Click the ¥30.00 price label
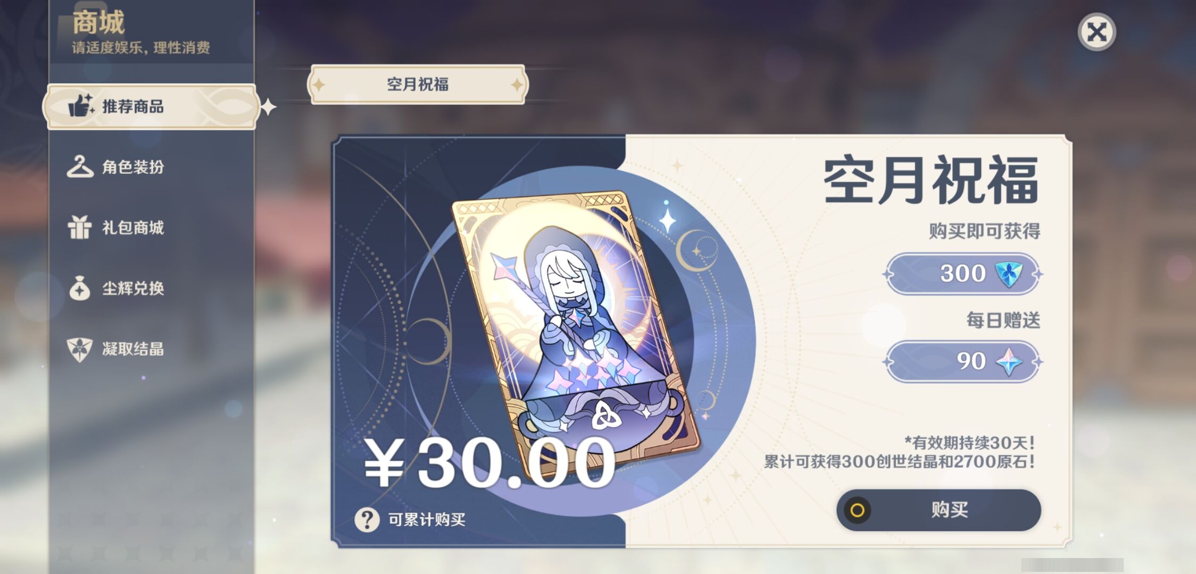The height and width of the screenshot is (574, 1196). (489, 462)
